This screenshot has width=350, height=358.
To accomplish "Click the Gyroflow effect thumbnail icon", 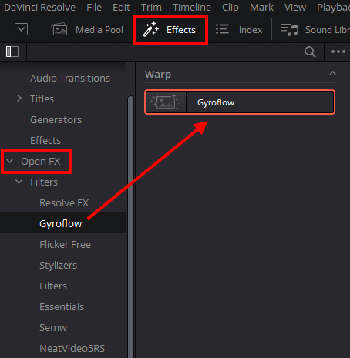I will [x=166, y=102].
